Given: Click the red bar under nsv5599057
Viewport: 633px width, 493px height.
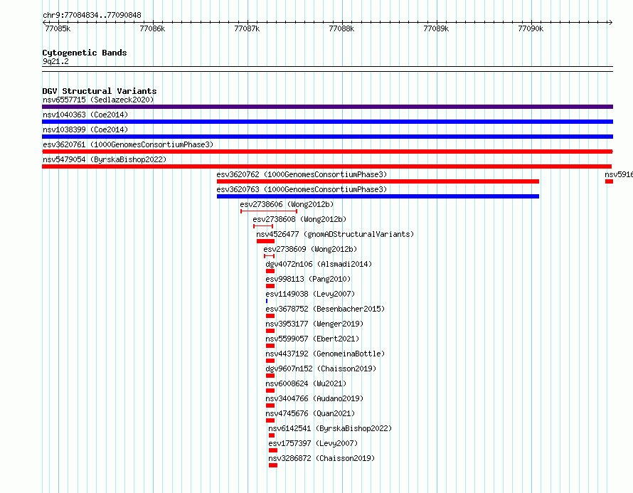Looking at the screenshot, I should click(270, 346).
